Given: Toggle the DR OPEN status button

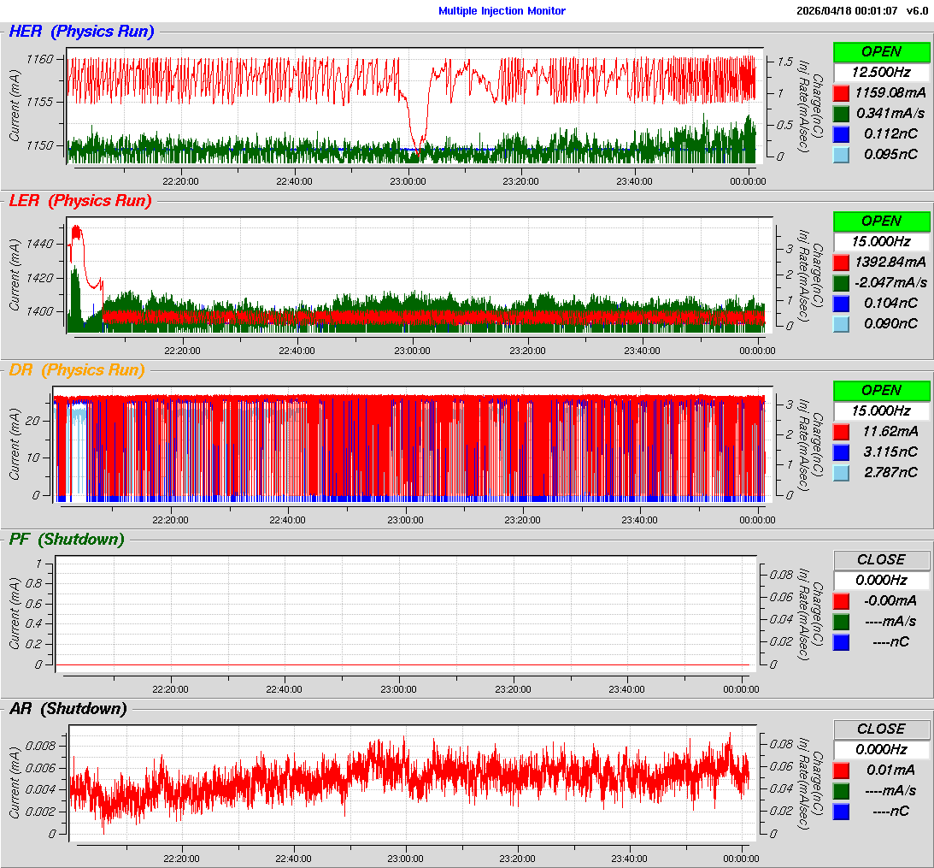Looking at the screenshot, I should pyautogui.click(x=881, y=390).
